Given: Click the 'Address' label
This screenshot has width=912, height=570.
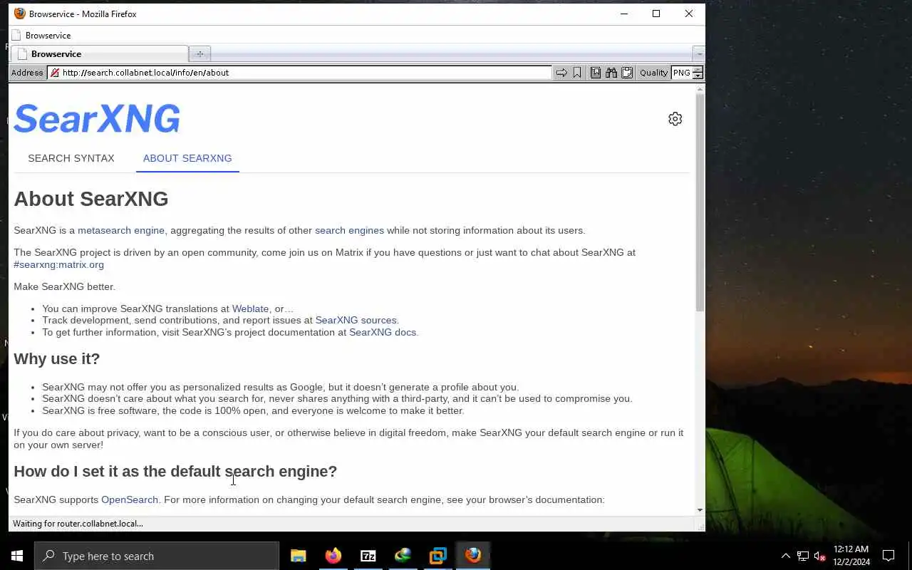Looking at the screenshot, I should pyautogui.click(x=27, y=73).
